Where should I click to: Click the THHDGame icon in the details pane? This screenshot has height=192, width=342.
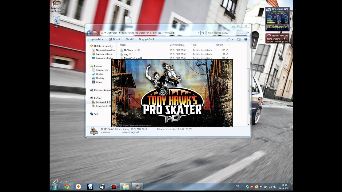pyautogui.click(x=94, y=131)
